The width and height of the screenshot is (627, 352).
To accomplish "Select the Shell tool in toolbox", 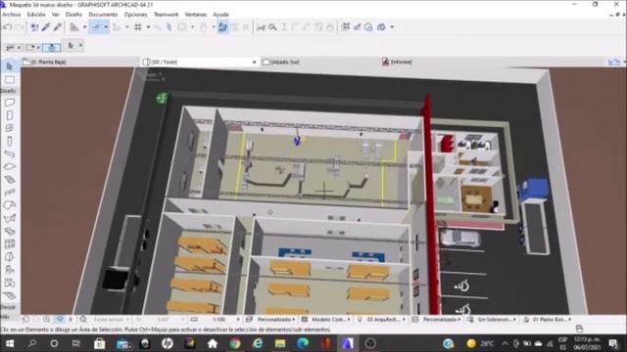I will 10,218.
